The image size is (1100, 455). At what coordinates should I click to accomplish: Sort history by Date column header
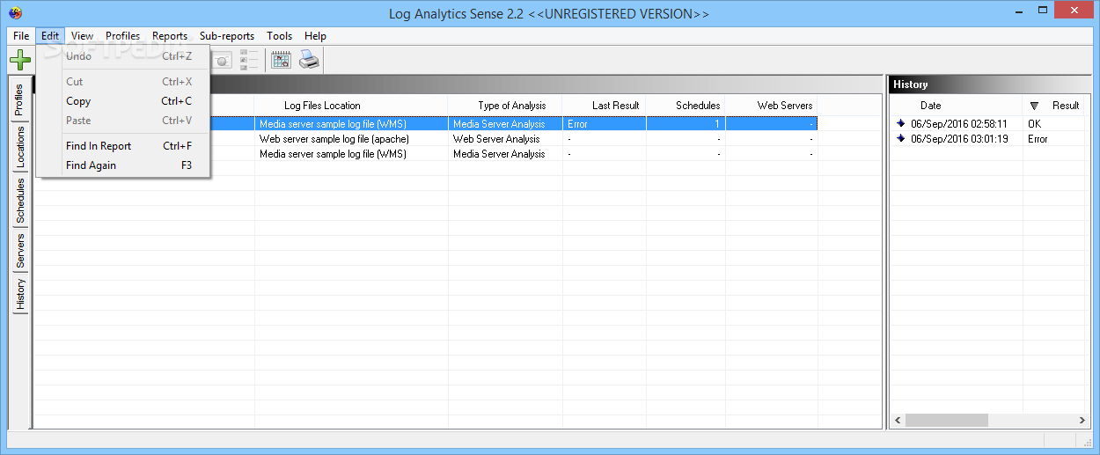point(957,106)
